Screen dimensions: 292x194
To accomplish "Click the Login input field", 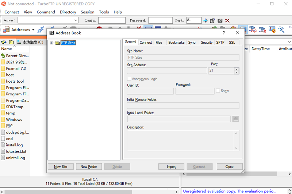I will 112,20.
